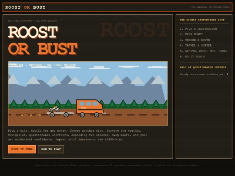Click "BAD IDEAS SOFTWARE • USA TOUR EDITION" label

pyautogui.click(x=32, y=21)
